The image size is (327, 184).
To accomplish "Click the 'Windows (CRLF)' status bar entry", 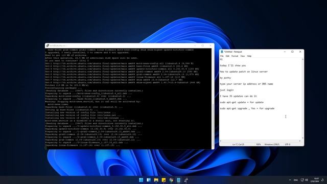I will click(x=272, y=144).
